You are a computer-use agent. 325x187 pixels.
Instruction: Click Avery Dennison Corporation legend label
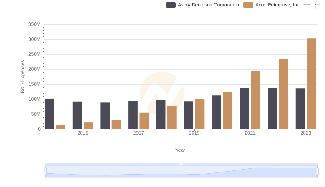point(208,5)
